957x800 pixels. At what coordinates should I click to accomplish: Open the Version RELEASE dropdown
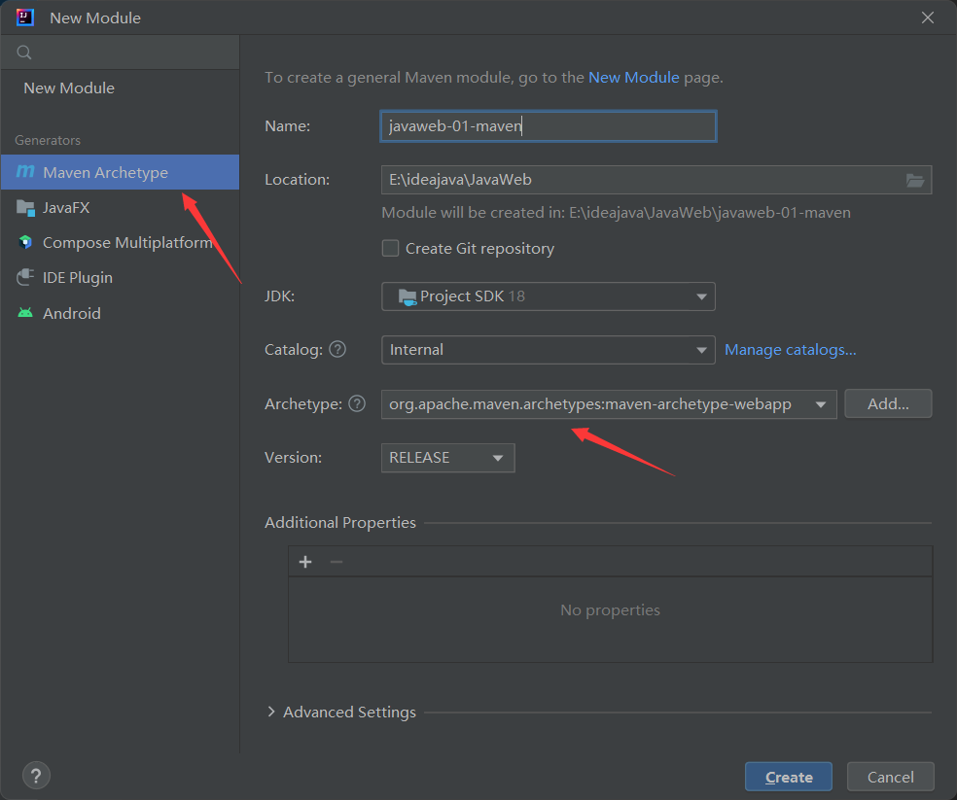point(447,458)
